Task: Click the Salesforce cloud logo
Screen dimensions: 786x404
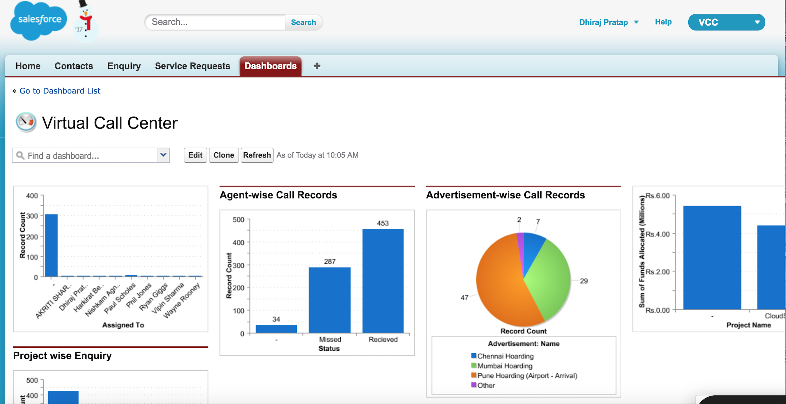Action: pos(38,20)
